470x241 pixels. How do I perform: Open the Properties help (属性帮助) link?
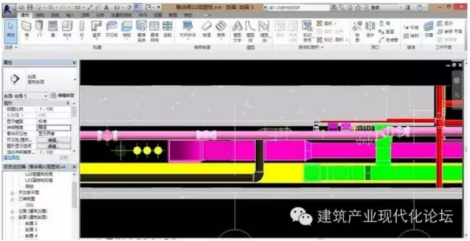click(x=12, y=157)
